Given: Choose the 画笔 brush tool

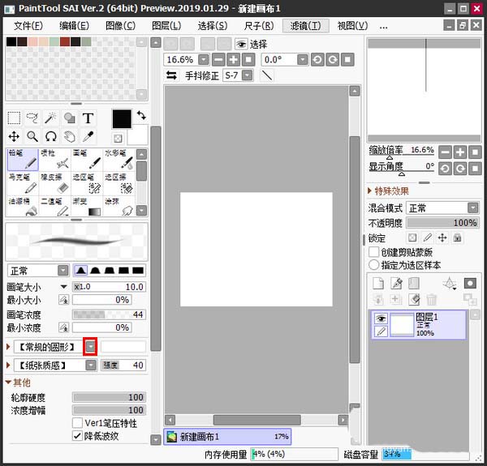Looking at the screenshot, I should pos(87,160).
